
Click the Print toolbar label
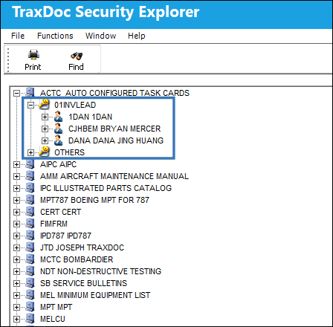(33, 67)
